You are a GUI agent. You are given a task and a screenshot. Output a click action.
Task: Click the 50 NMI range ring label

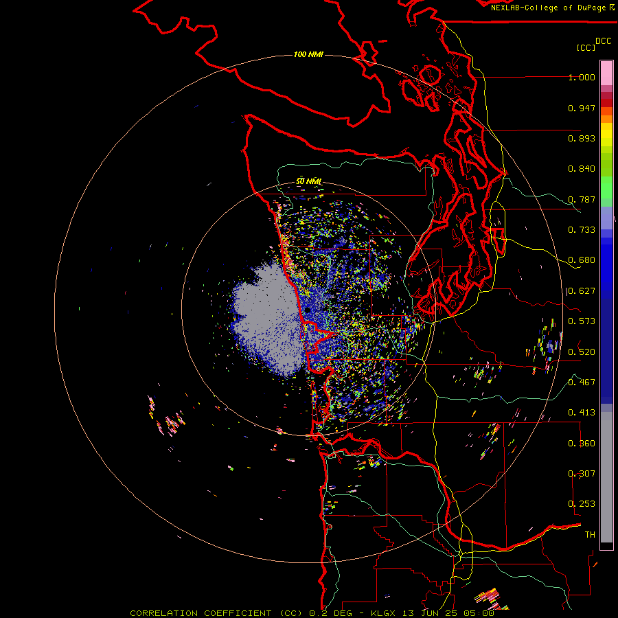tap(308, 181)
